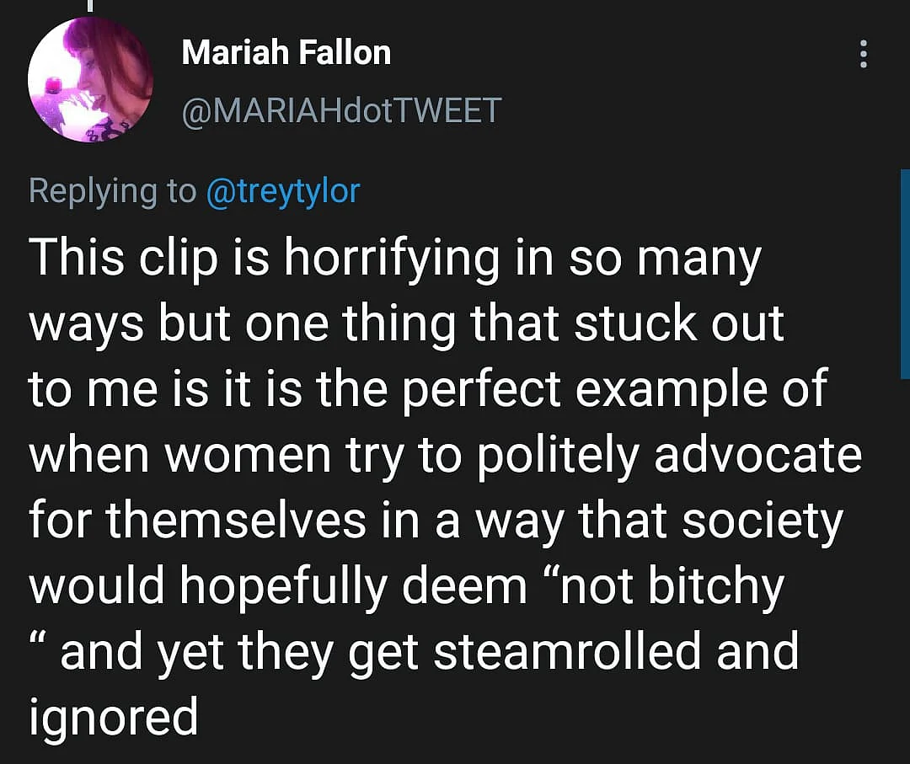Image resolution: width=910 pixels, height=764 pixels.
Task: Open Mariah Fallon's profile picture
Action: click(90, 79)
